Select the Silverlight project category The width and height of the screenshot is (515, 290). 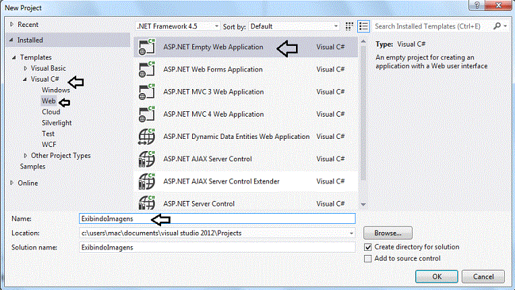57,123
